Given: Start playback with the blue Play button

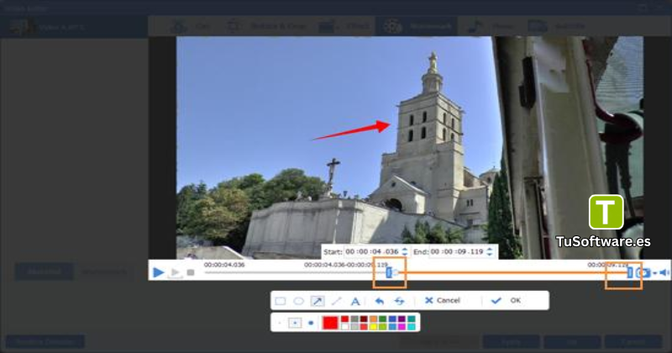Looking at the screenshot, I should pyautogui.click(x=158, y=272).
